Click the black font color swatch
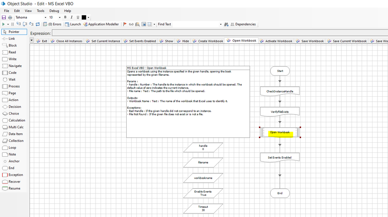This screenshot has width=388, height=217. (84, 17)
